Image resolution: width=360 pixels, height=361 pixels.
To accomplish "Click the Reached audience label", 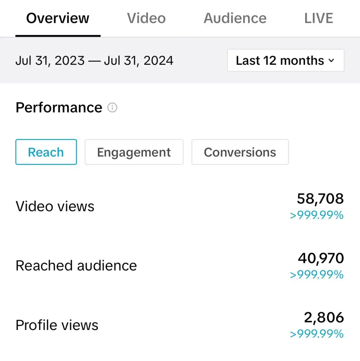I will point(76,266).
